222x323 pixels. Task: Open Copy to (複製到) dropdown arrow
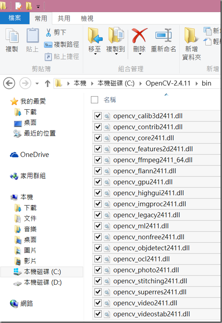point(116,54)
